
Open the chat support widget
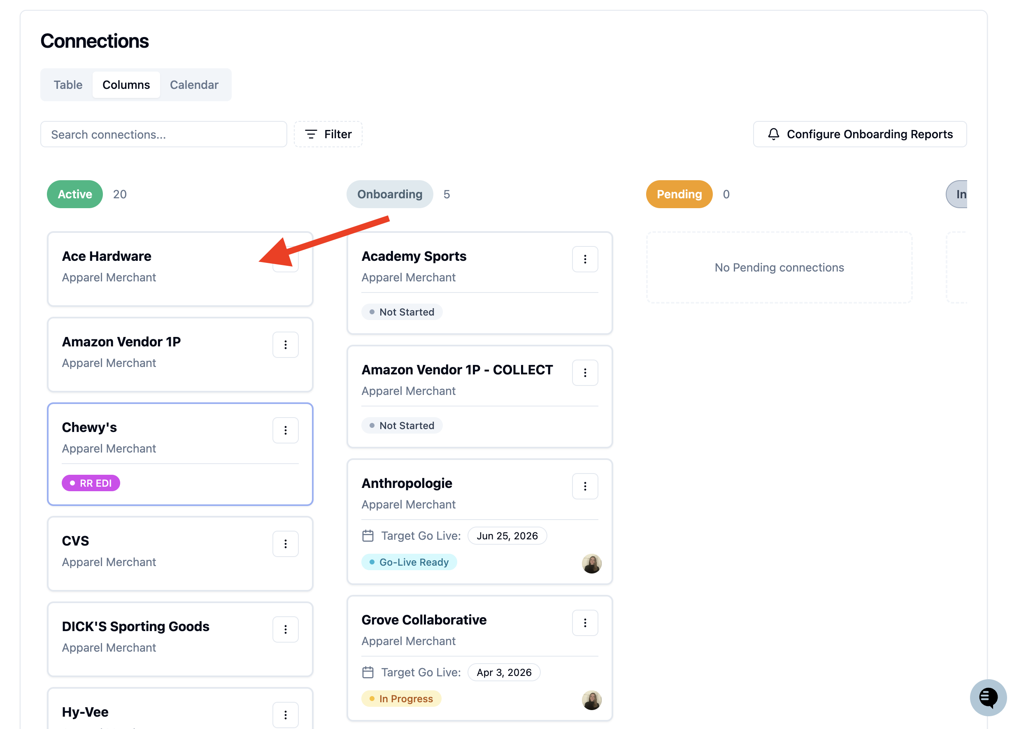(988, 697)
